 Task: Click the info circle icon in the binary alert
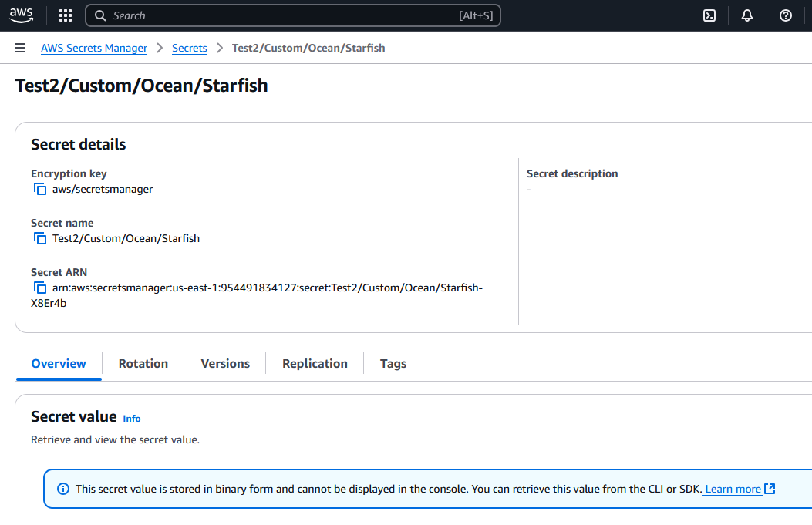click(63, 489)
